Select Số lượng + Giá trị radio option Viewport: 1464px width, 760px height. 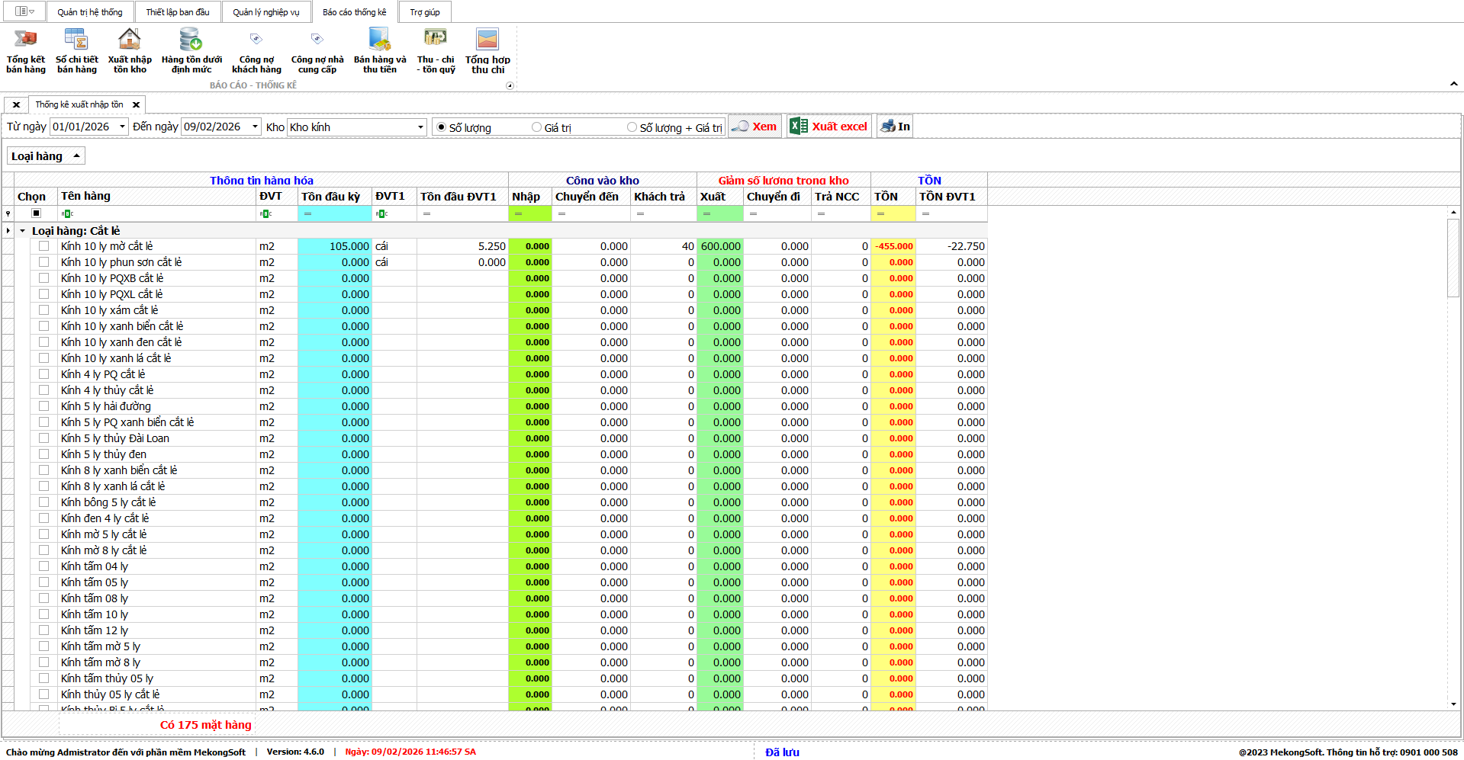[632, 127]
